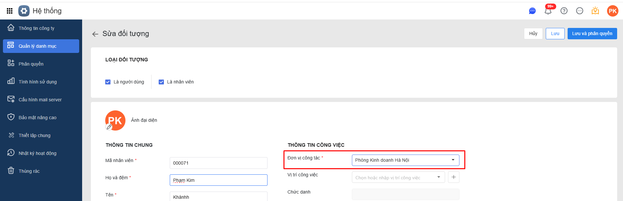Click the avatar edit pencil icon

coord(109,127)
